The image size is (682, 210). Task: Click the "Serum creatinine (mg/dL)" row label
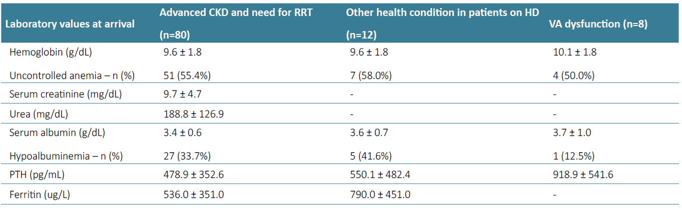coord(65,93)
